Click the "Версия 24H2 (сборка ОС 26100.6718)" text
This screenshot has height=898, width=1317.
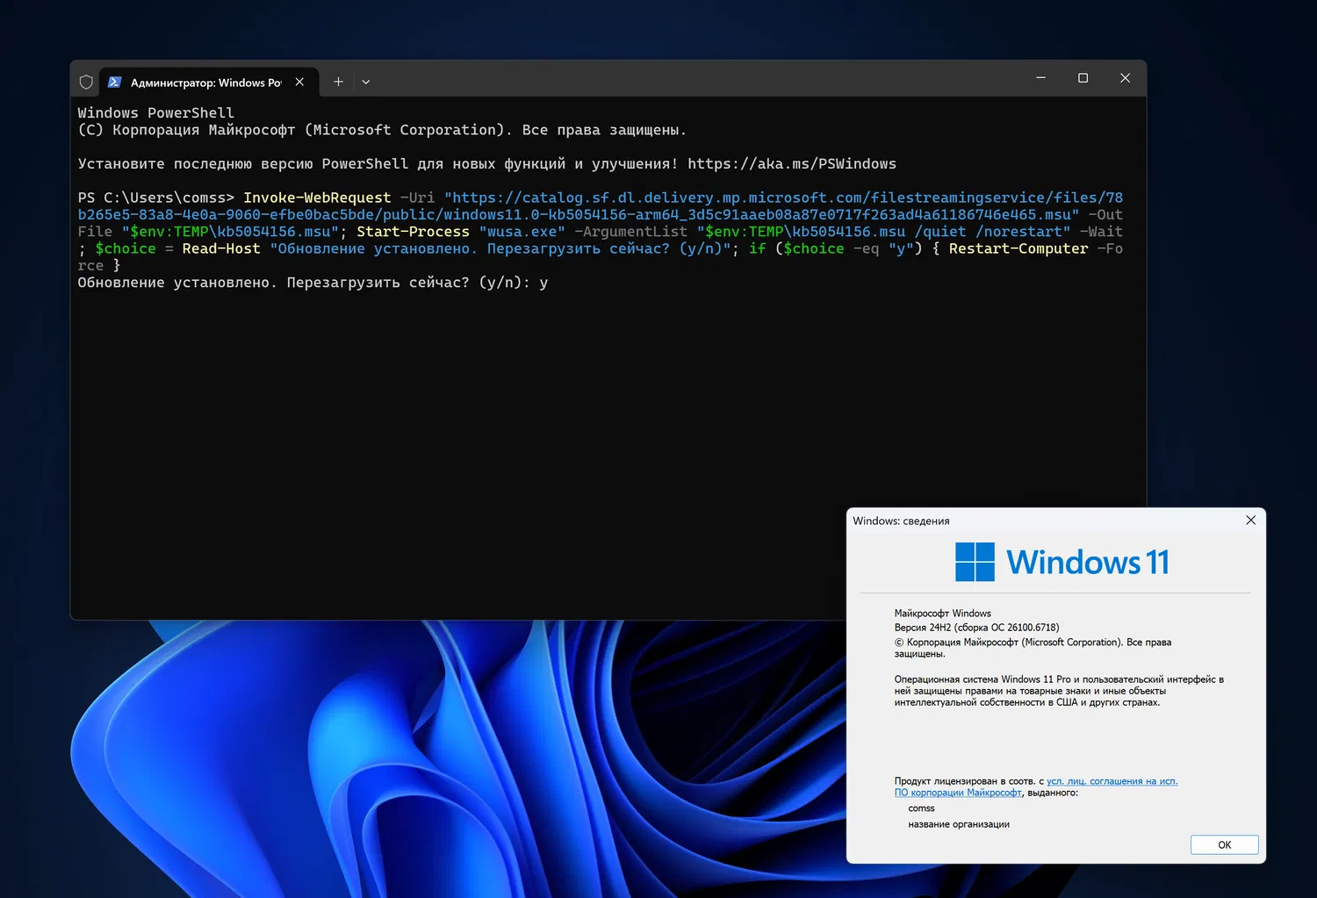[x=977, y=628]
